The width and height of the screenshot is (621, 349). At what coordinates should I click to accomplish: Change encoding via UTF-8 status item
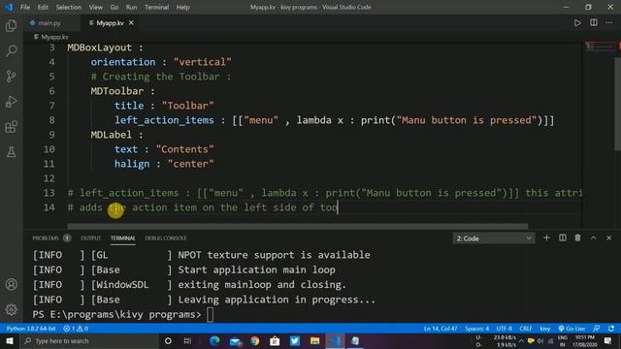(x=505, y=329)
